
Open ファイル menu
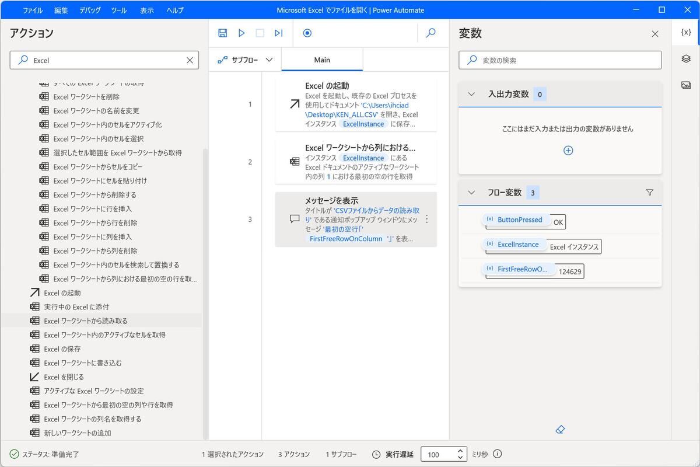click(32, 11)
